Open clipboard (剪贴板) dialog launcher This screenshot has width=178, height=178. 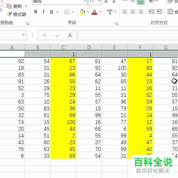pos(27,24)
